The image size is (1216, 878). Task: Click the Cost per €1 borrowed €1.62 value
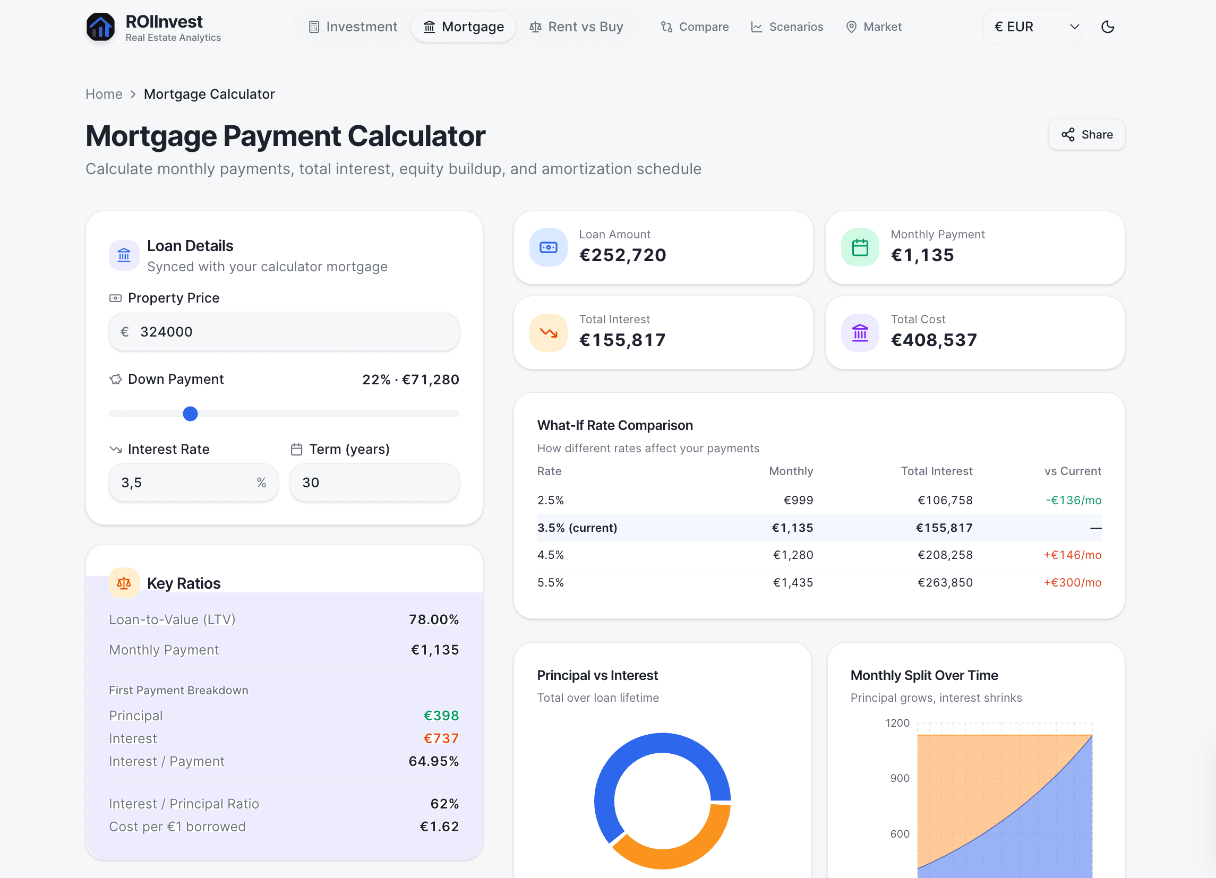coord(439,827)
